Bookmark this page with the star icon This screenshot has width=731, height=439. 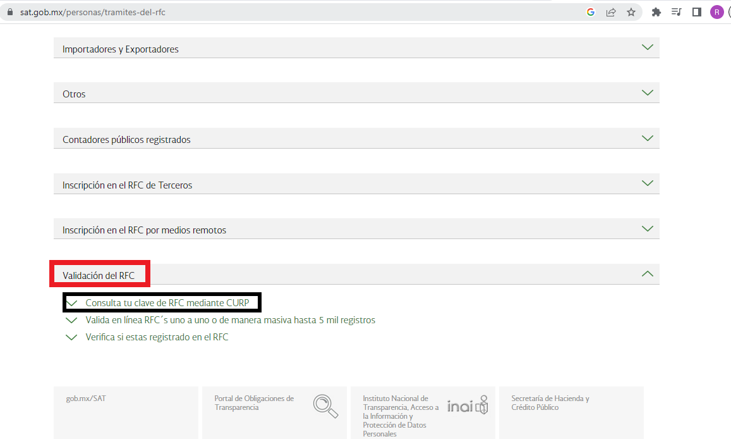point(631,11)
